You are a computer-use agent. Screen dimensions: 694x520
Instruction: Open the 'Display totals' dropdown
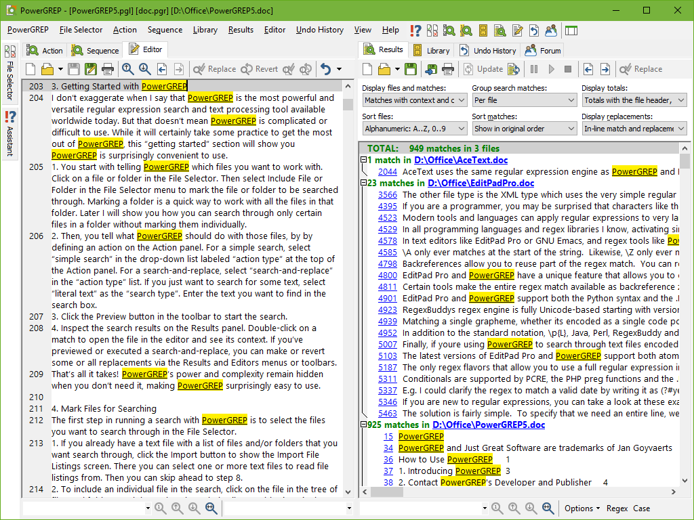[x=634, y=100]
